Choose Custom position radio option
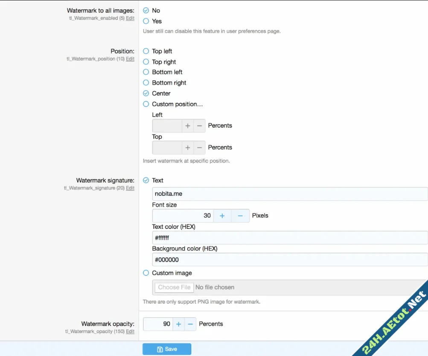Viewport: 428px width, 356px height. click(x=146, y=104)
